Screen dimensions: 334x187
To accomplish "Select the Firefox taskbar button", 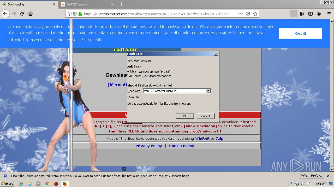I will [65, 184].
